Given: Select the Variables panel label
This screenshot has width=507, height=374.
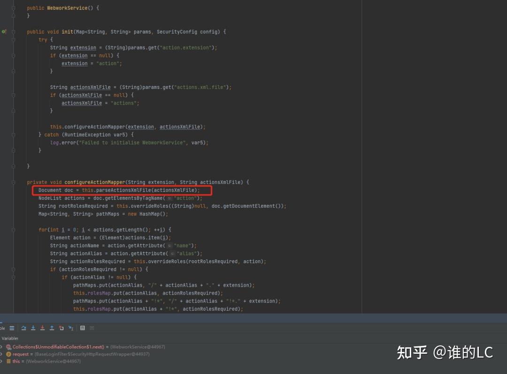Looking at the screenshot, I should pyautogui.click(x=10, y=338).
